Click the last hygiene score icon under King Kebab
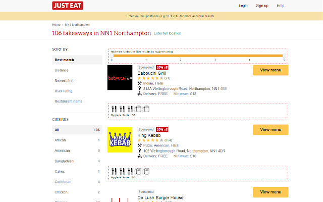The image size is (323, 202). click(146, 171)
